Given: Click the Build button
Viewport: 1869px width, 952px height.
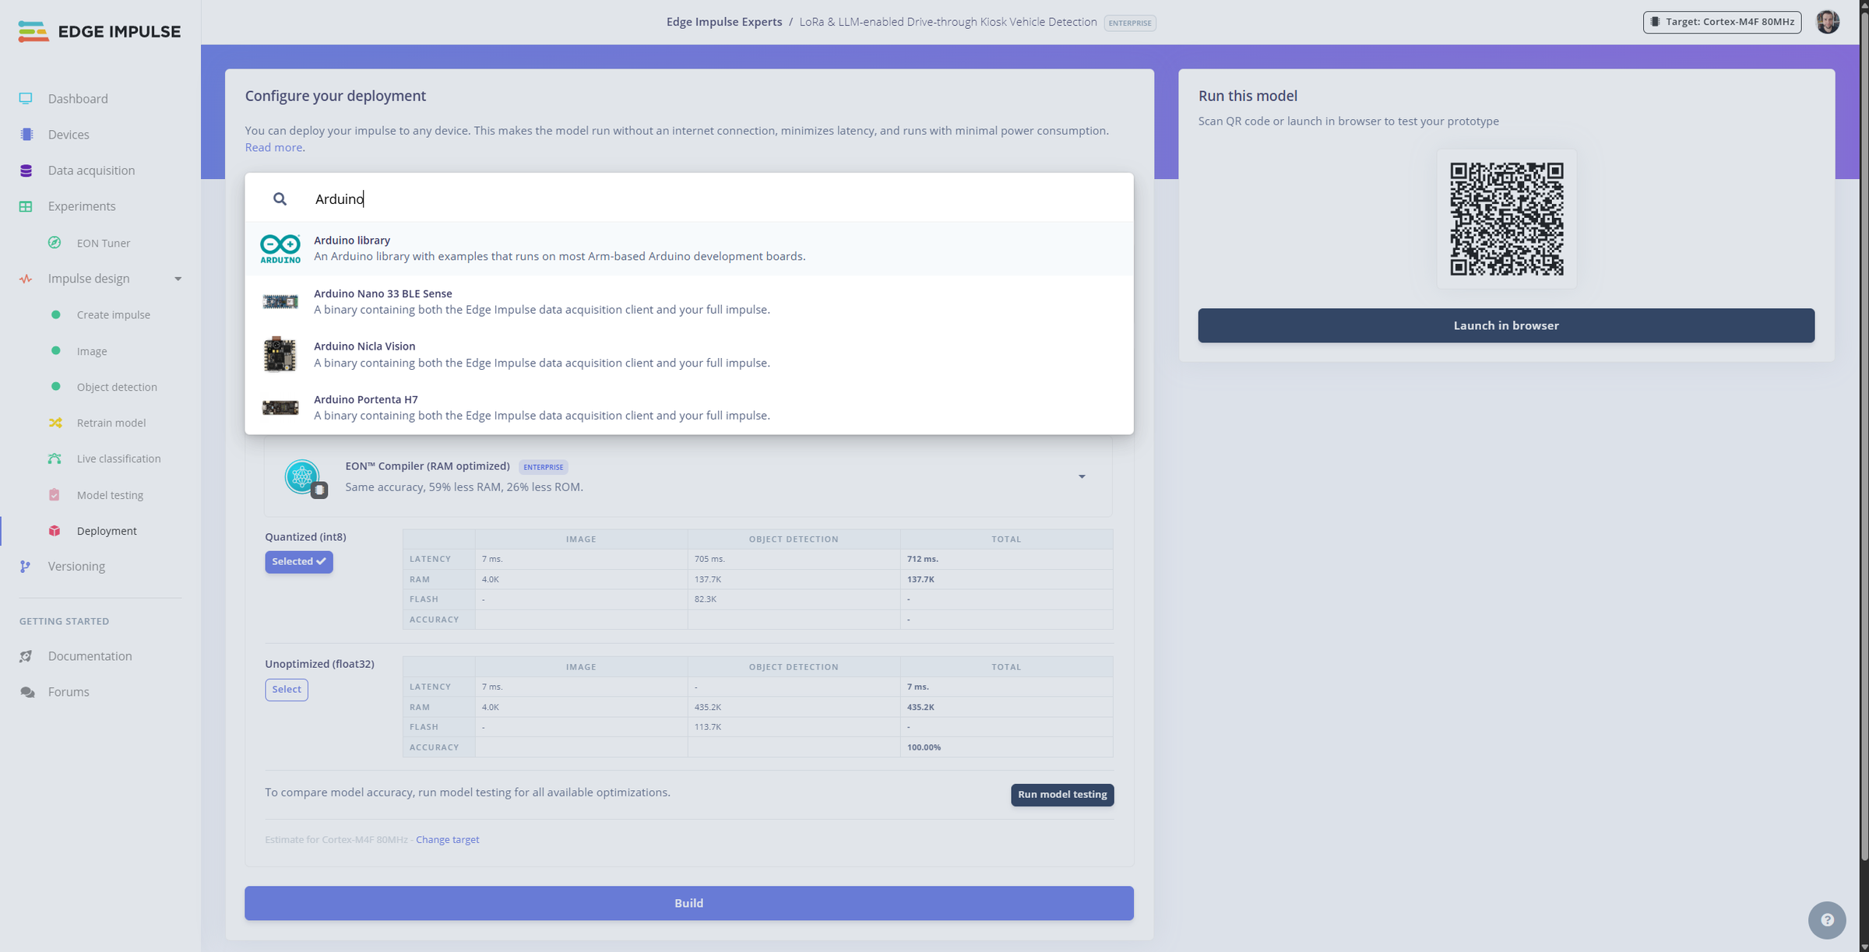Looking at the screenshot, I should pos(689,903).
